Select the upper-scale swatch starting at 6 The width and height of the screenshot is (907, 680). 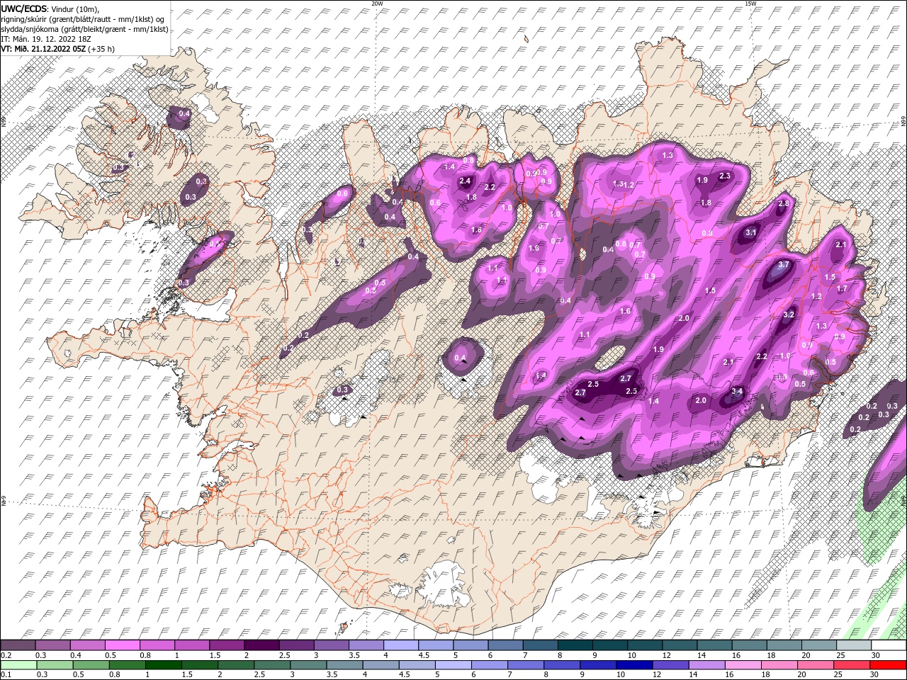pyautogui.click(x=505, y=645)
